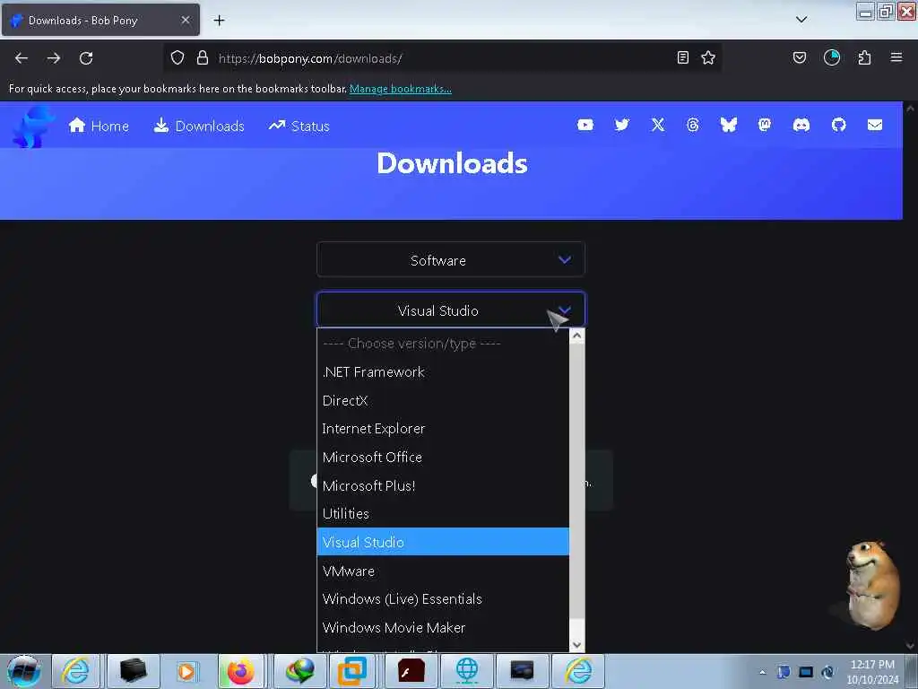Click the Manage bookmarks link
Viewport: 918px width, 689px height.
click(401, 89)
